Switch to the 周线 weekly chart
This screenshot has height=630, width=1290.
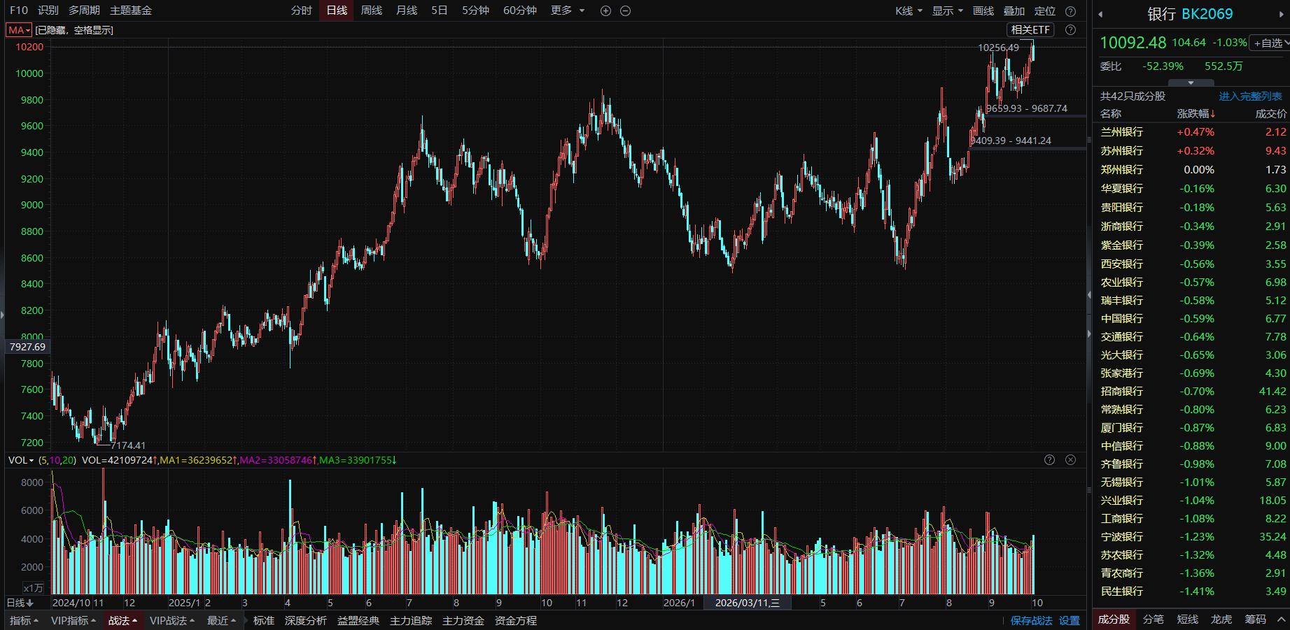coord(372,10)
